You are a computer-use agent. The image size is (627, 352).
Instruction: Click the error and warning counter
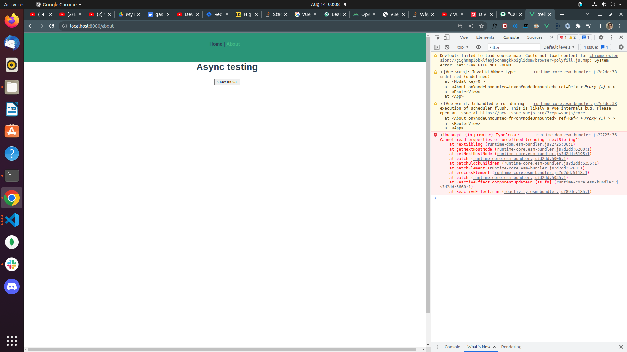pyautogui.click(x=568, y=37)
